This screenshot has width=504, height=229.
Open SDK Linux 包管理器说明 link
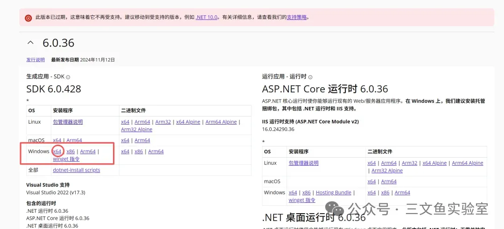(x=68, y=122)
